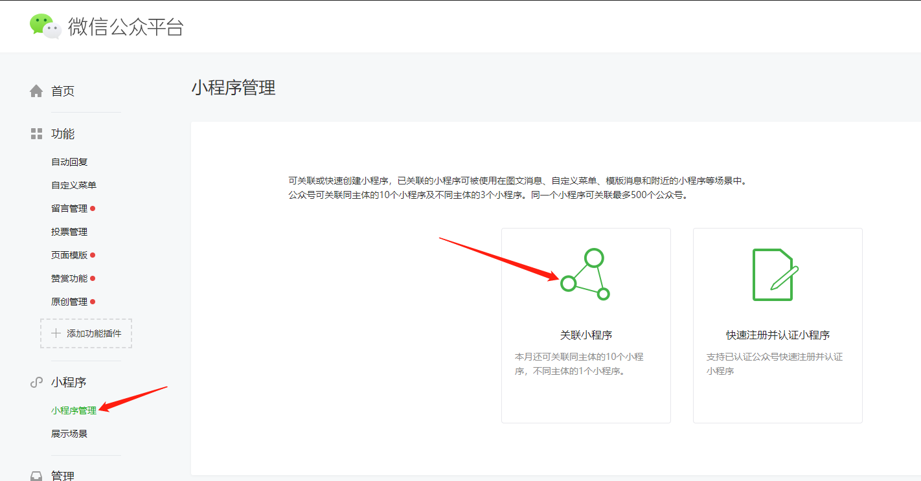Click the paragraph starting 可关联或快速创建小程序
This screenshot has width=921, height=481.
[517, 181]
